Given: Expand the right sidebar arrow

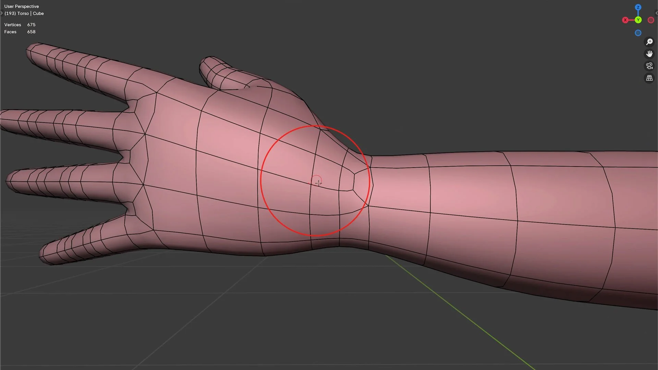Looking at the screenshot, I should coord(656,13).
